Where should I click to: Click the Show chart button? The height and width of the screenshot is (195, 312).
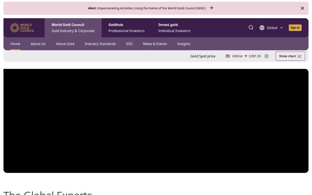[290, 56]
